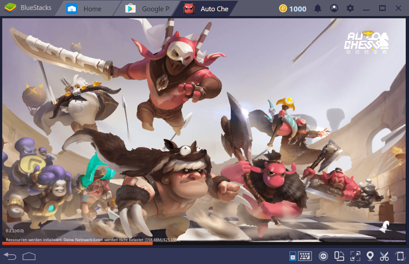
Task: Click the red loading progress bar
Action: [77, 243]
